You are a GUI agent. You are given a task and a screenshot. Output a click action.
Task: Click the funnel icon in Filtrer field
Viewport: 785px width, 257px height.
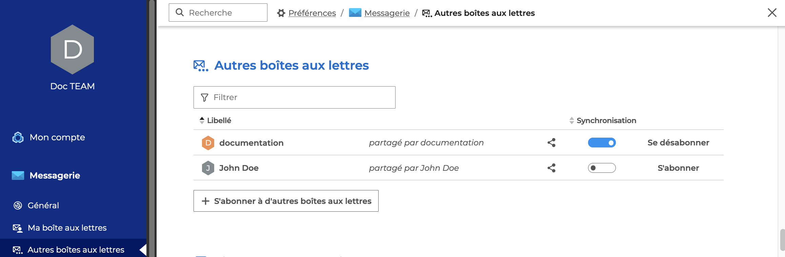point(204,98)
